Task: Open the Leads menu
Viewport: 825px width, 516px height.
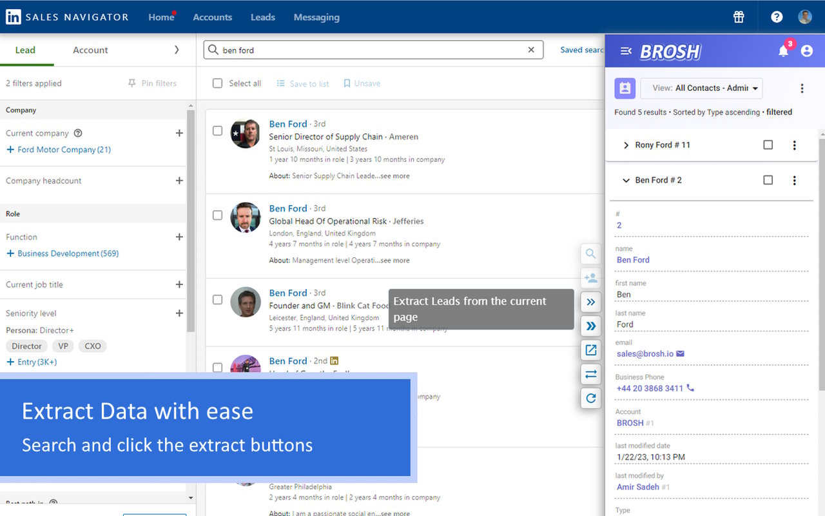Action: [x=263, y=17]
